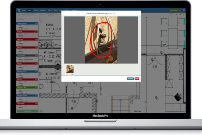This screenshot has width=202, height=135.
Task: Click the green button in the top bar
Action: pos(174,10)
